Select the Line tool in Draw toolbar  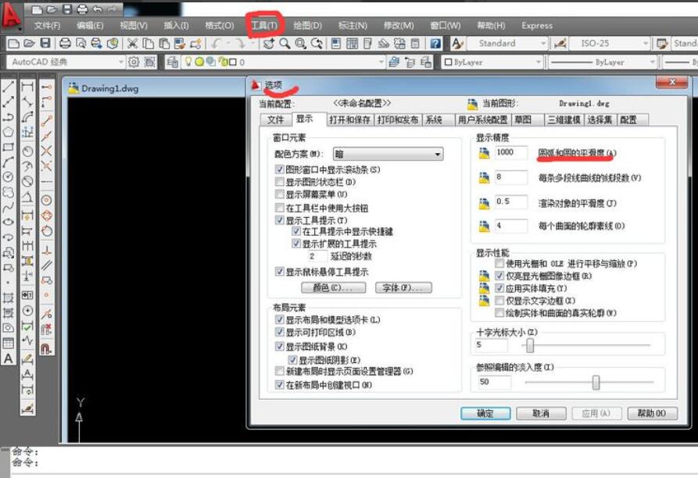8,87
